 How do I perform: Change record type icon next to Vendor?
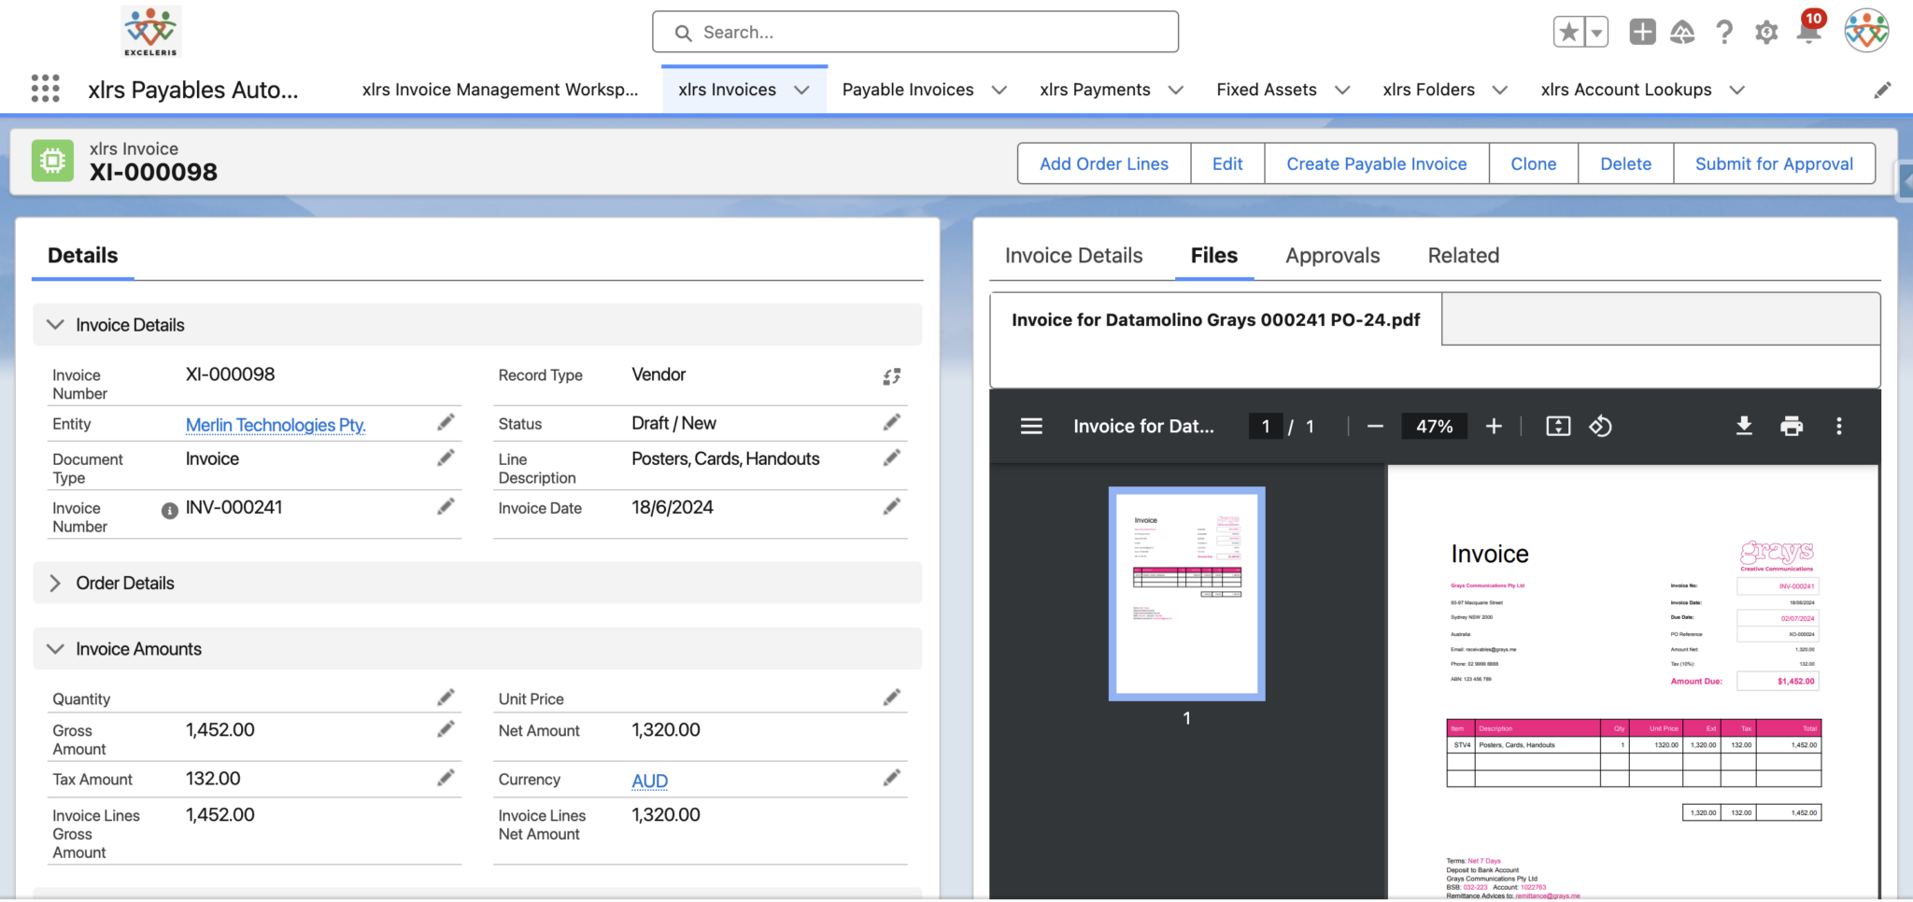pos(892,376)
